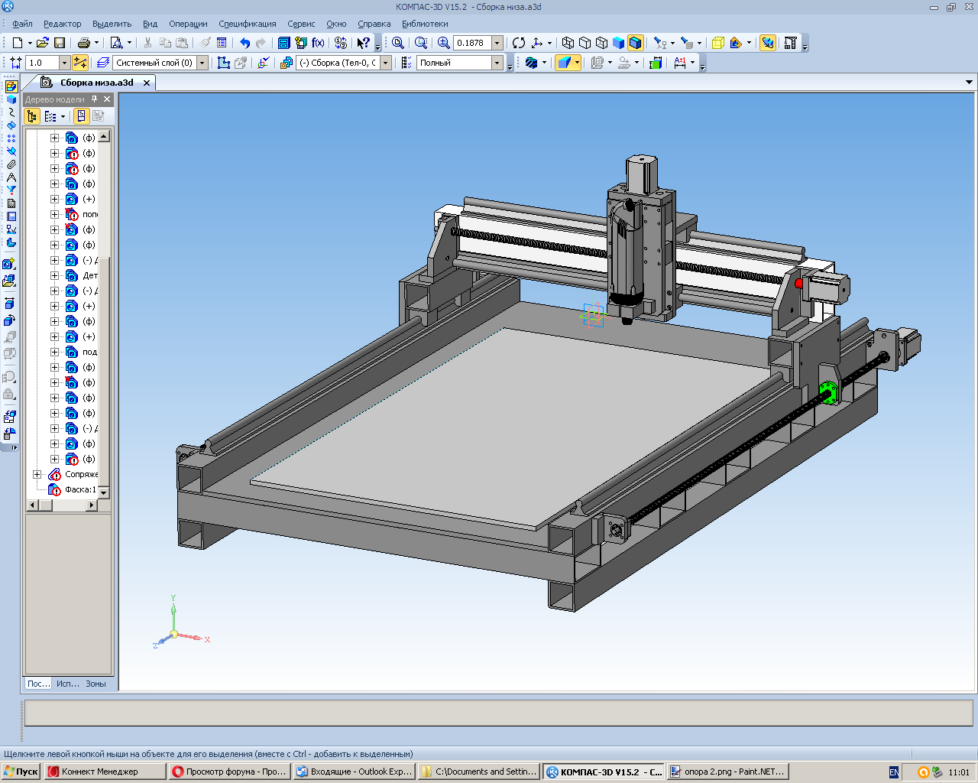The image size is (978, 783).
Task: Expand the Сопряжения node in model tree
Action: click(37, 475)
